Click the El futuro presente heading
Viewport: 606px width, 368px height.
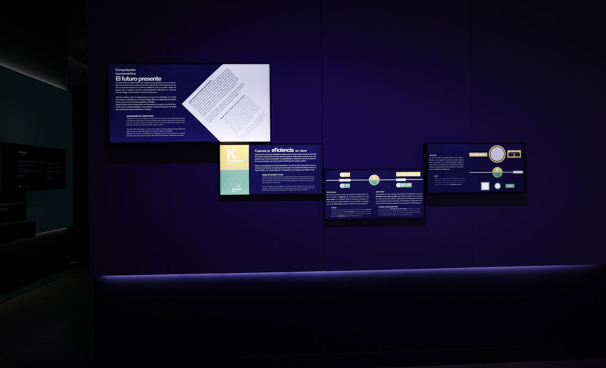click(138, 79)
